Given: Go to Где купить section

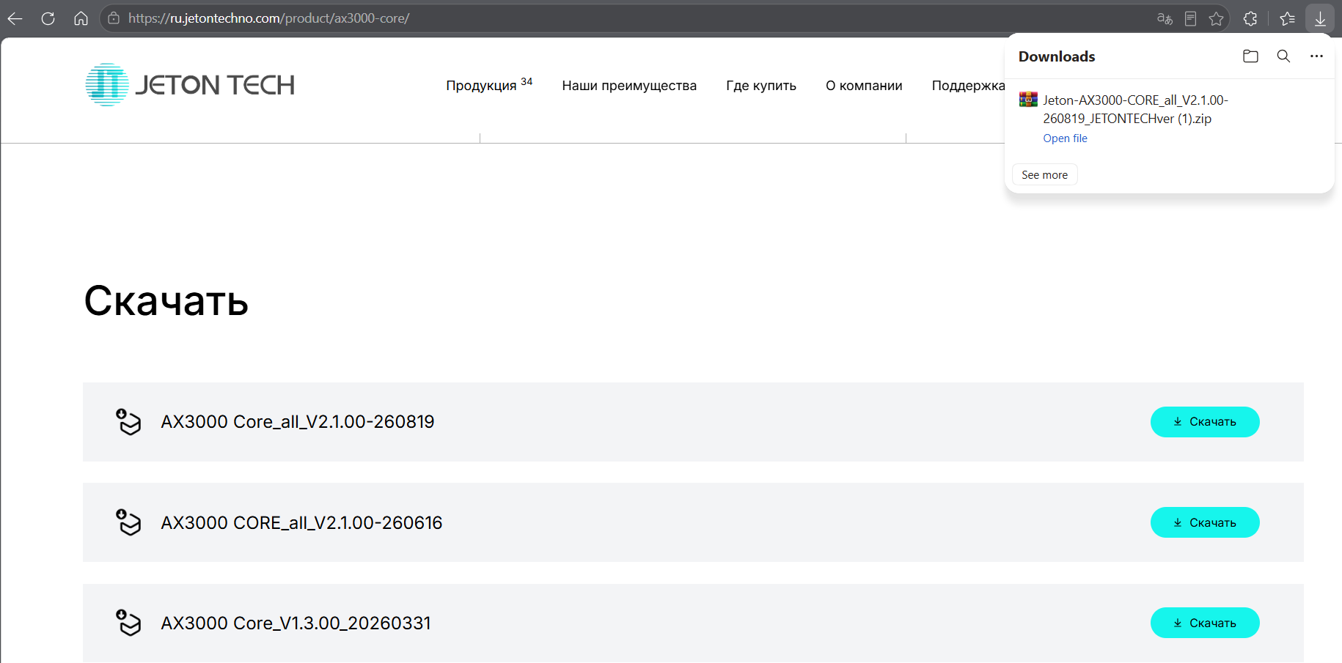Looking at the screenshot, I should [761, 86].
